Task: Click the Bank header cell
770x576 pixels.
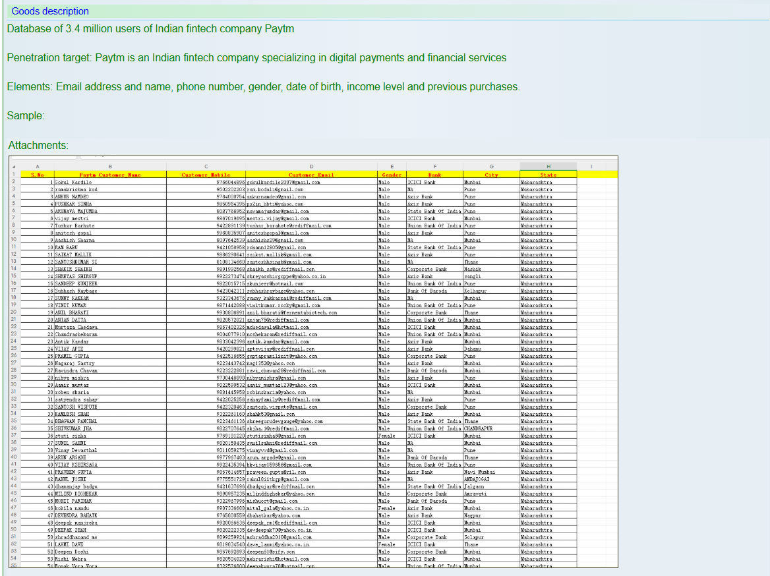Action: coord(434,175)
